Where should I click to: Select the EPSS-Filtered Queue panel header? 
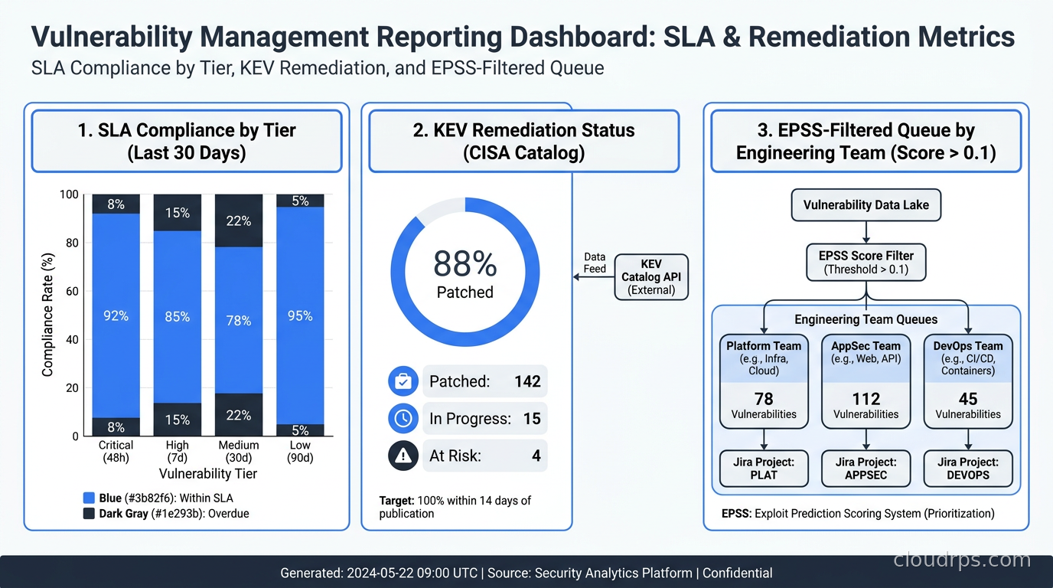pyautogui.click(x=866, y=141)
